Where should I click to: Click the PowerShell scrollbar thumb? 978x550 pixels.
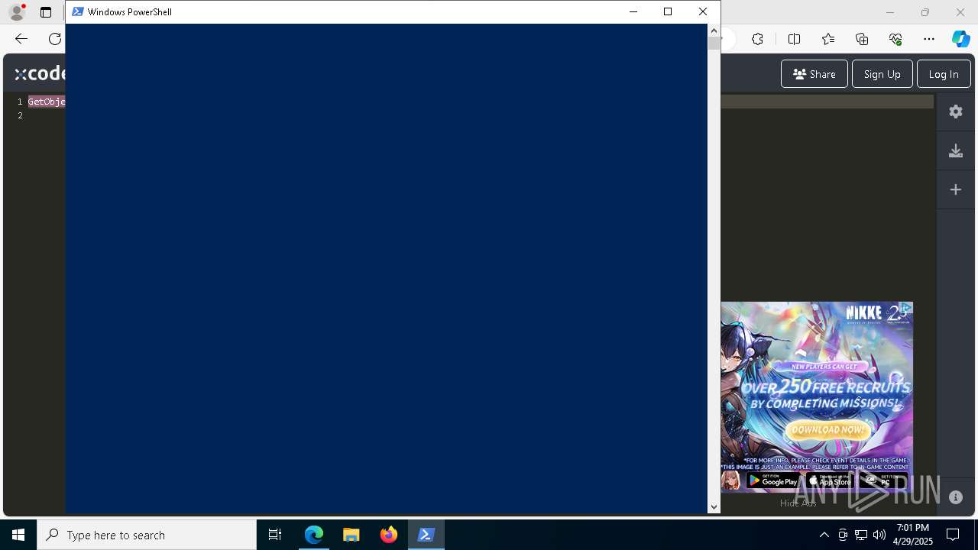pos(714,44)
